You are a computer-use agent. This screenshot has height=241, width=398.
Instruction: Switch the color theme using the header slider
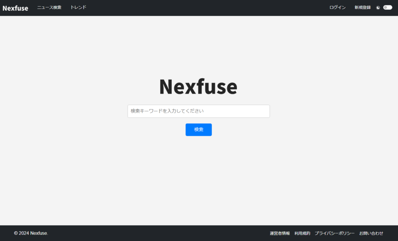pos(388,8)
